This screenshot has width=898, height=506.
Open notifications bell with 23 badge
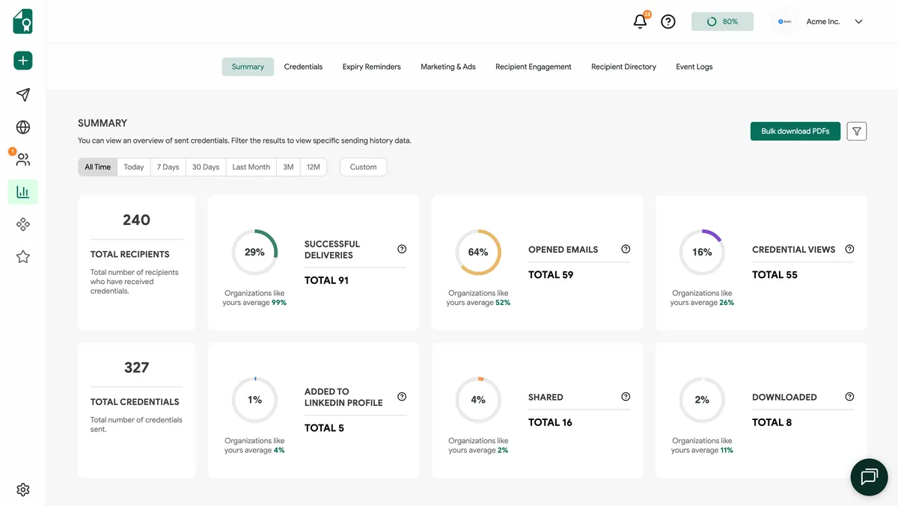point(639,22)
